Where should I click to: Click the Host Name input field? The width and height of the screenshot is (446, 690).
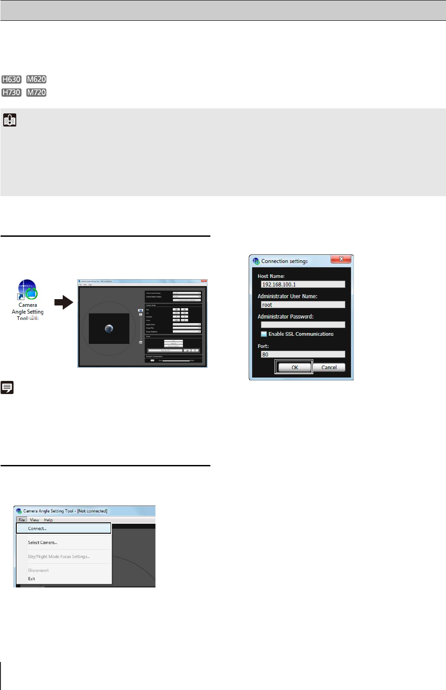tap(303, 284)
